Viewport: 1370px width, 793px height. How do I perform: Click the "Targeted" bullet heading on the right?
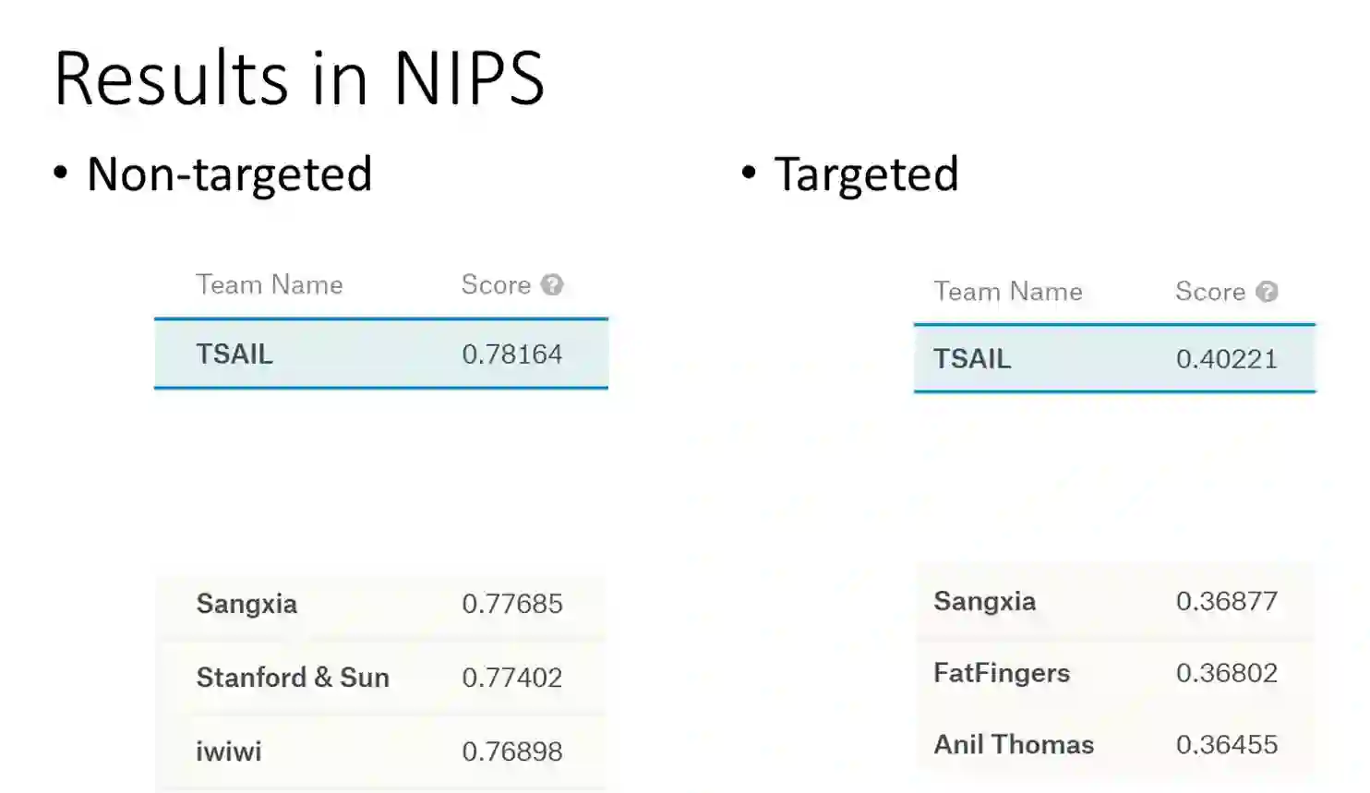click(866, 174)
